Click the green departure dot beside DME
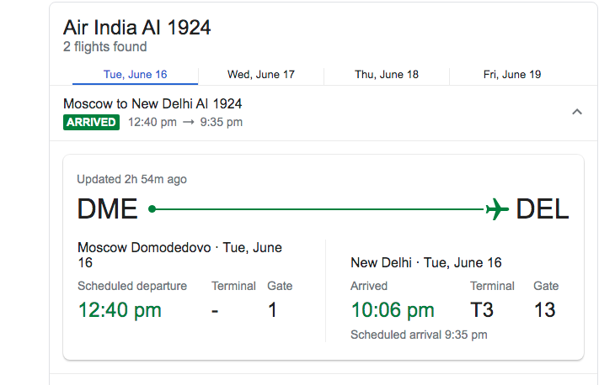Viewport: 615px width, 385px height. pos(152,209)
